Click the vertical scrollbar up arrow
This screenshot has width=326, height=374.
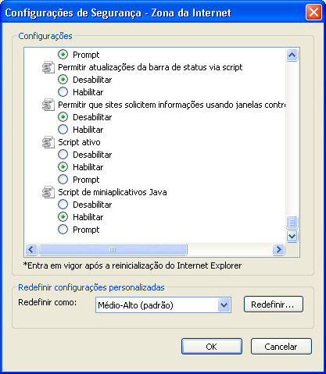[292, 55]
